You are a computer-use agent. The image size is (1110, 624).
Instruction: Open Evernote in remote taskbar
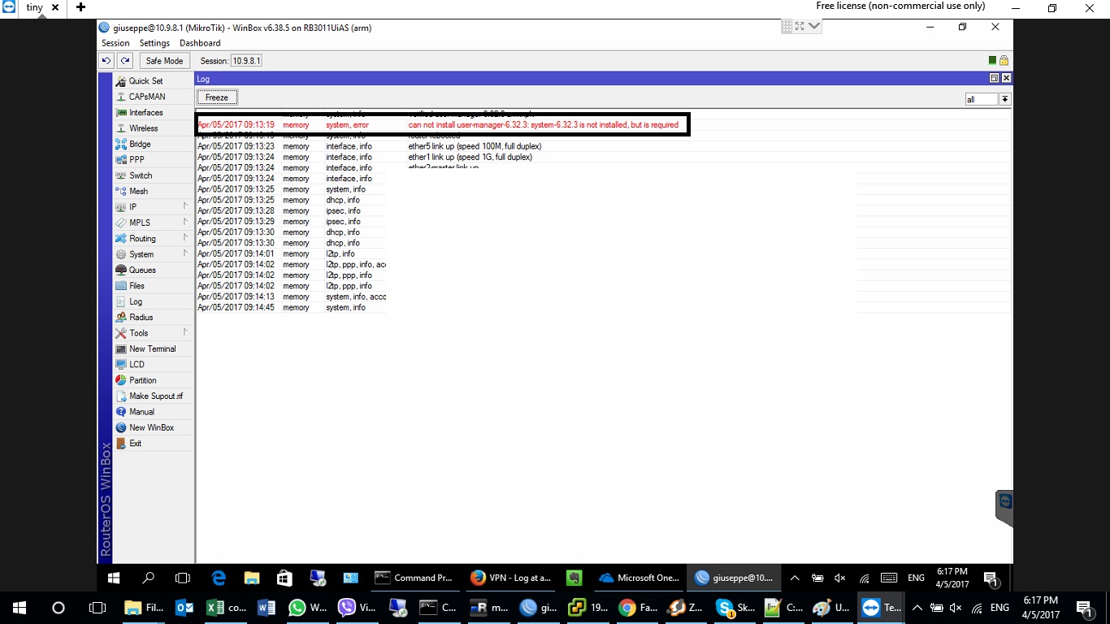[x=575, y=578]
